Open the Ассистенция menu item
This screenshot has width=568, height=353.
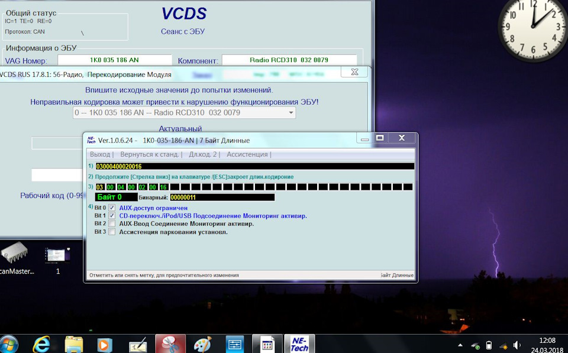247,154
